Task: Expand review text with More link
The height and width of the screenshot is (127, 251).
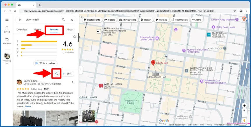Action: tap(28, 106)
